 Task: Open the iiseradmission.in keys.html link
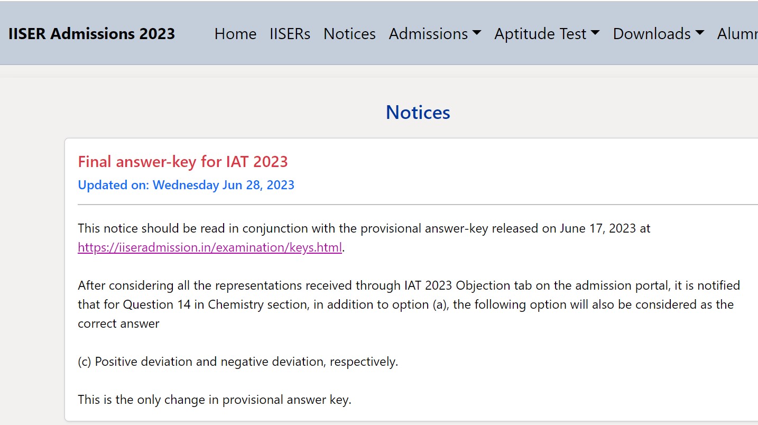click(210, 247)
